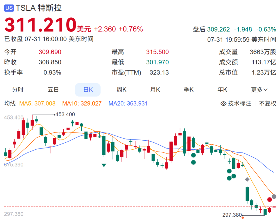The height and width of the screenshot is (223, 279).
Task: Click the 最低 value 301.970
Action: [x=158, y=62]
